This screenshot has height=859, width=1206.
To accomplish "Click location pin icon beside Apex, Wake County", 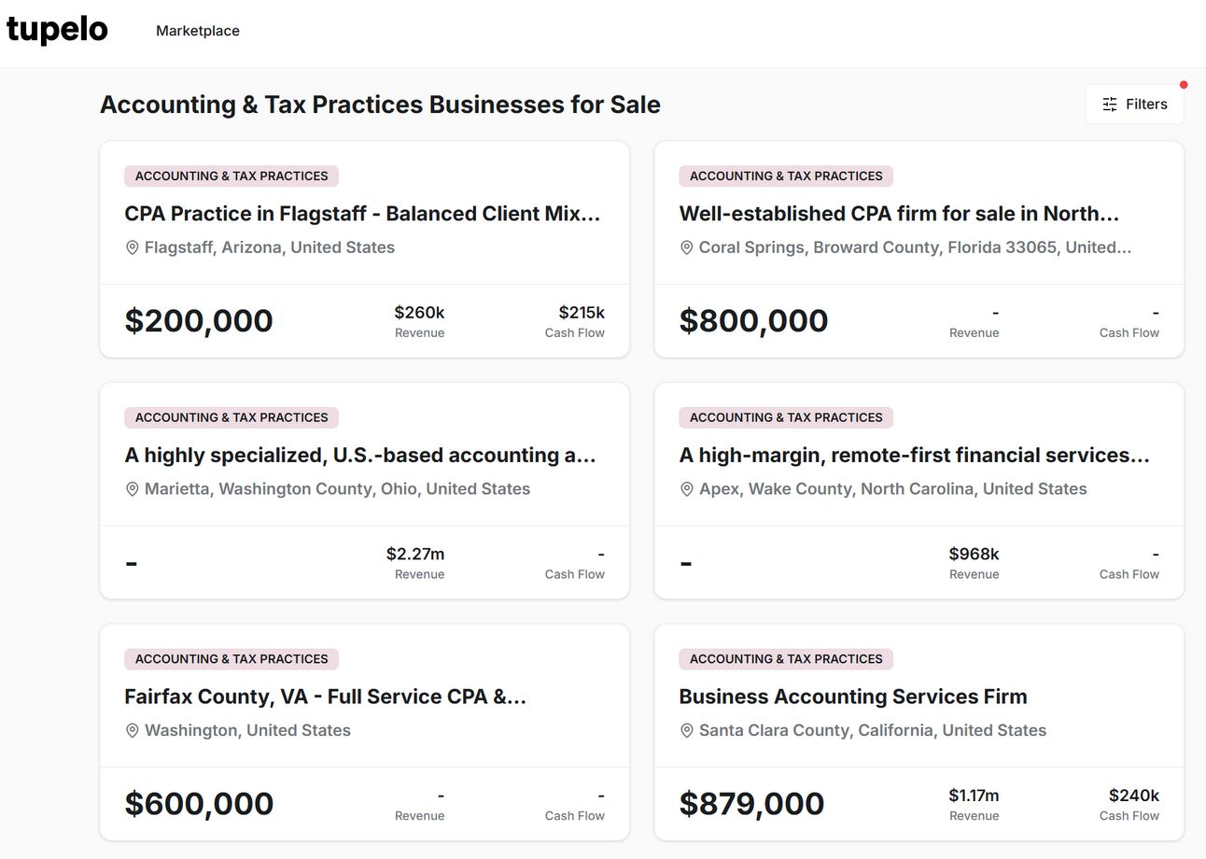I will 686,489.
